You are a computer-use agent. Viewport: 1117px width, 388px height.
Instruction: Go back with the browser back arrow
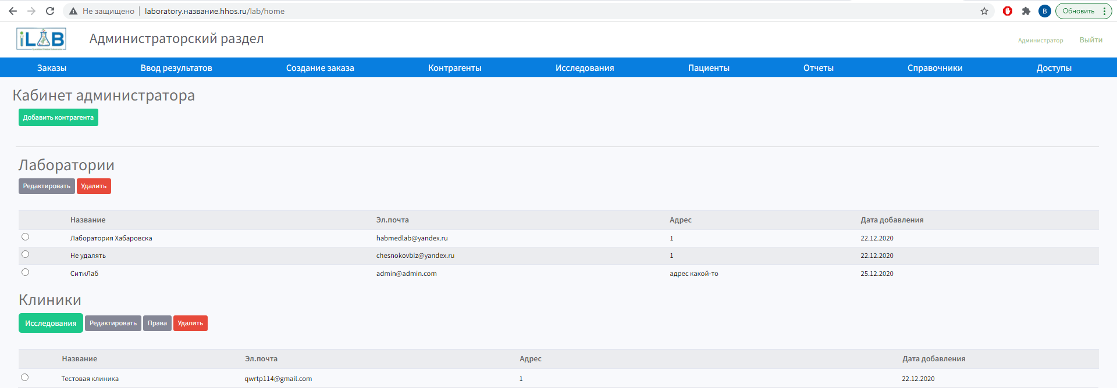point(13,11)
